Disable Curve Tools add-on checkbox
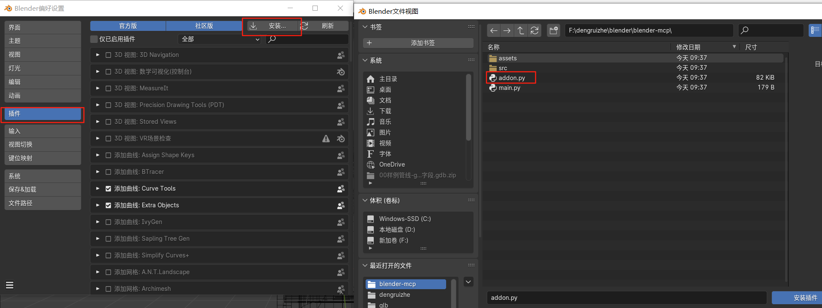This screenshot has height=308, width=822. click(x=108, y=188)
